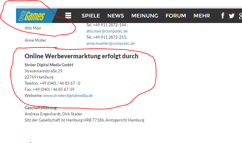Click Telefon +49 (040) / 46 85 67 - 0
Image resolution: width=242 pixels, height=143 pixels.
pos(52,83)
